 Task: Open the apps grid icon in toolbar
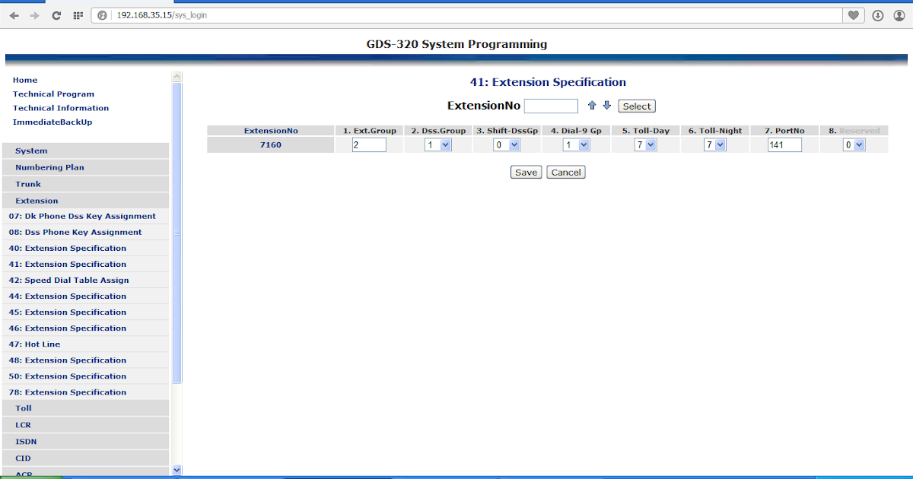(x=76, y=15)
